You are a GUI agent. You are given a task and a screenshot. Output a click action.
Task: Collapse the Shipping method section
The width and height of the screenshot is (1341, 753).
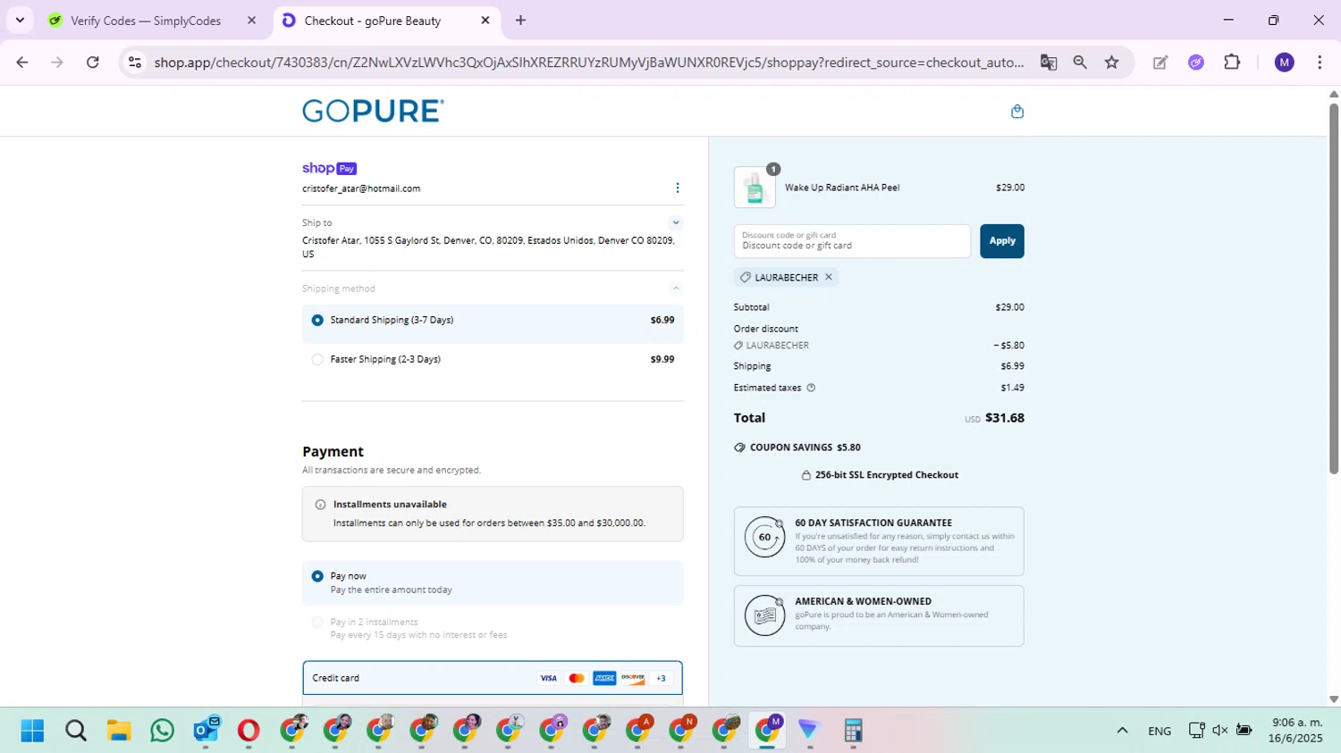pos(676,289)
